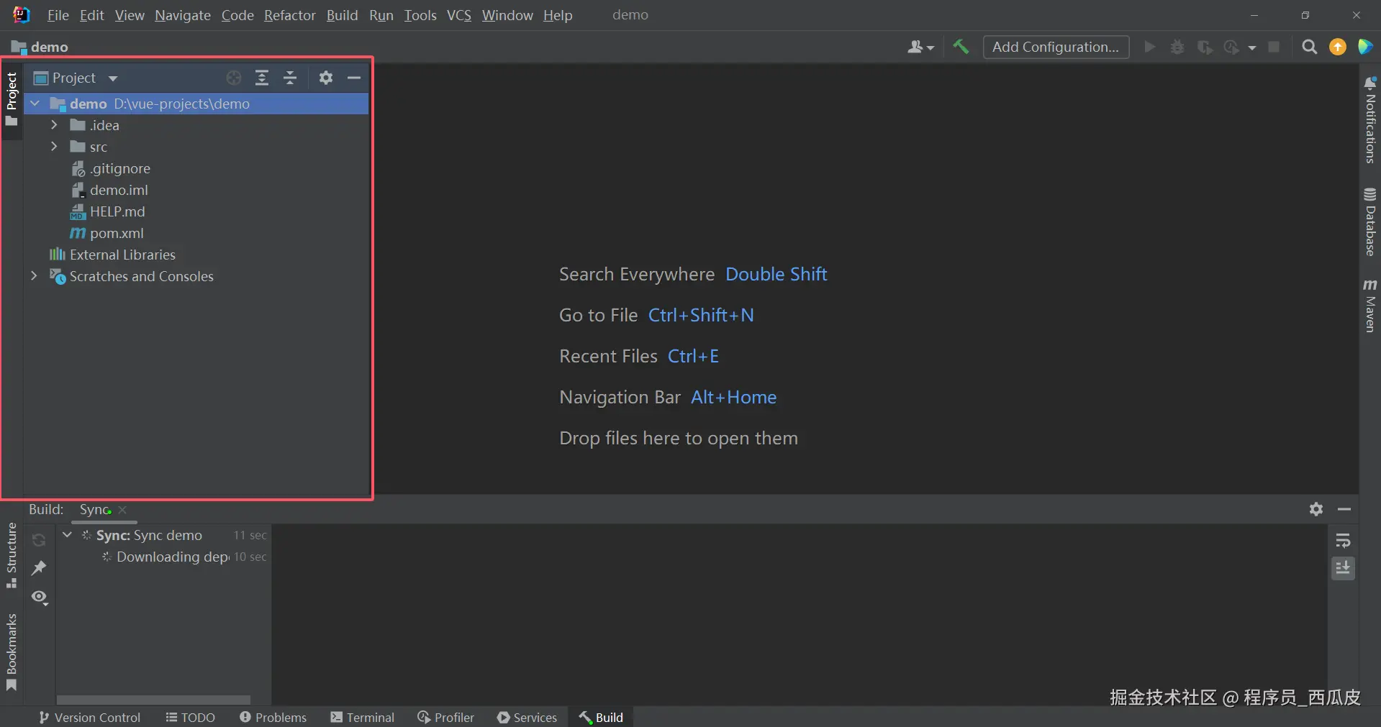Open the Navigate menu
1381x727 pixels.
click(x=183, y=15)
